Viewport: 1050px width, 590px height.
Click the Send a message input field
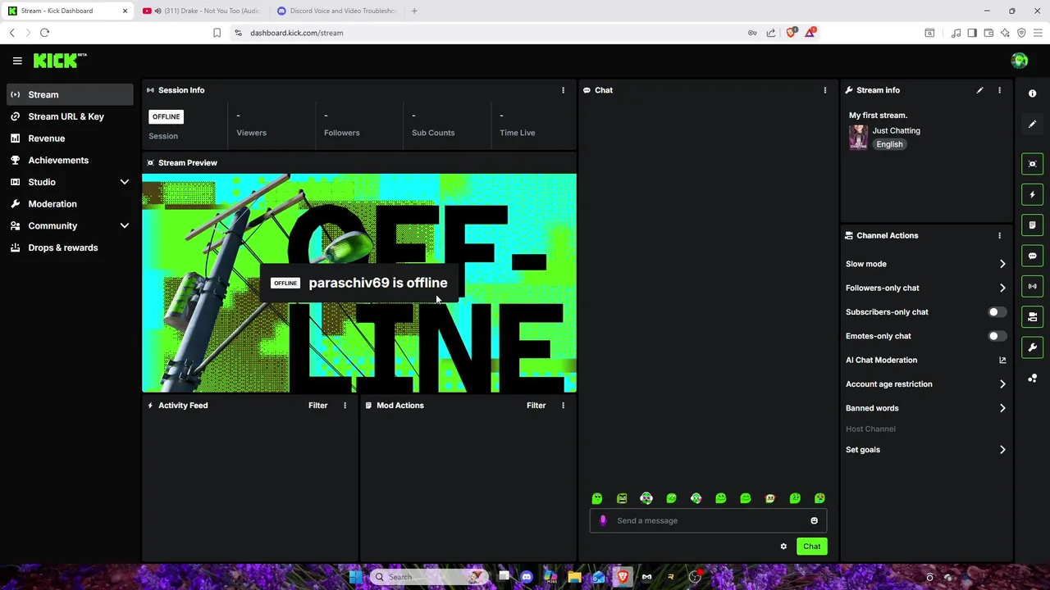pyautogui.click(x=708, y=520)
